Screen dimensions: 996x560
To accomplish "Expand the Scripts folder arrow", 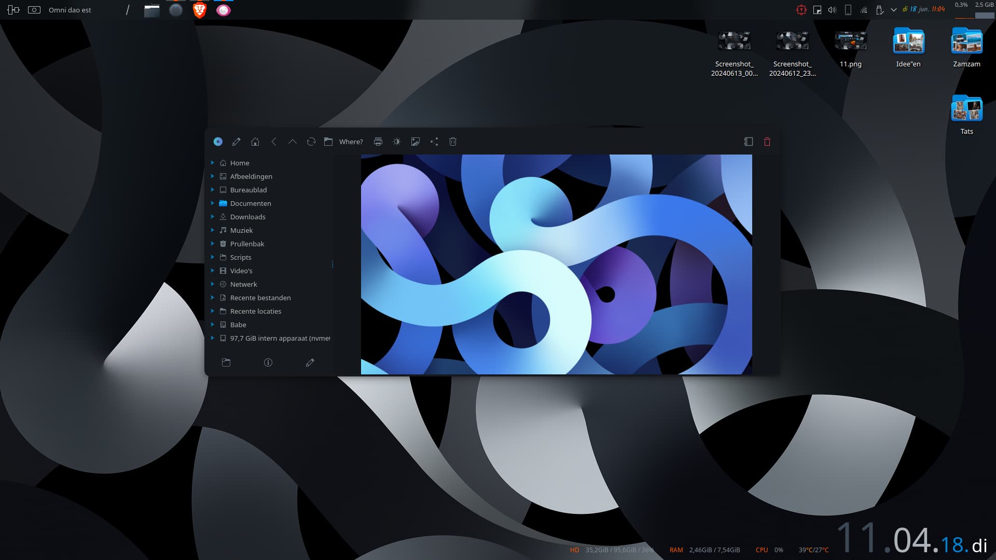I will tap(212, 257).
